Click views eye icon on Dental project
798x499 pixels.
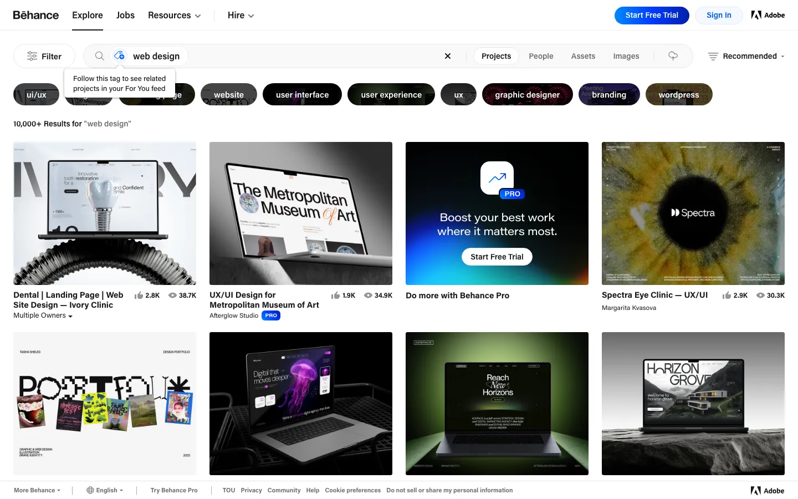pos(172,296)
